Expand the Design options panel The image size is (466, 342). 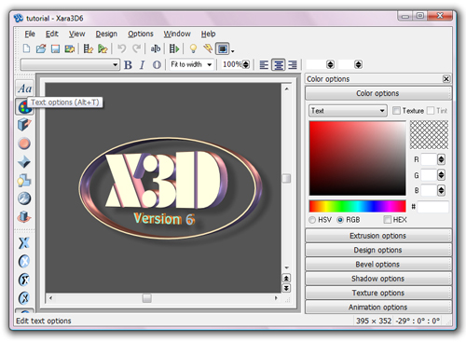[x=378, y=250]
